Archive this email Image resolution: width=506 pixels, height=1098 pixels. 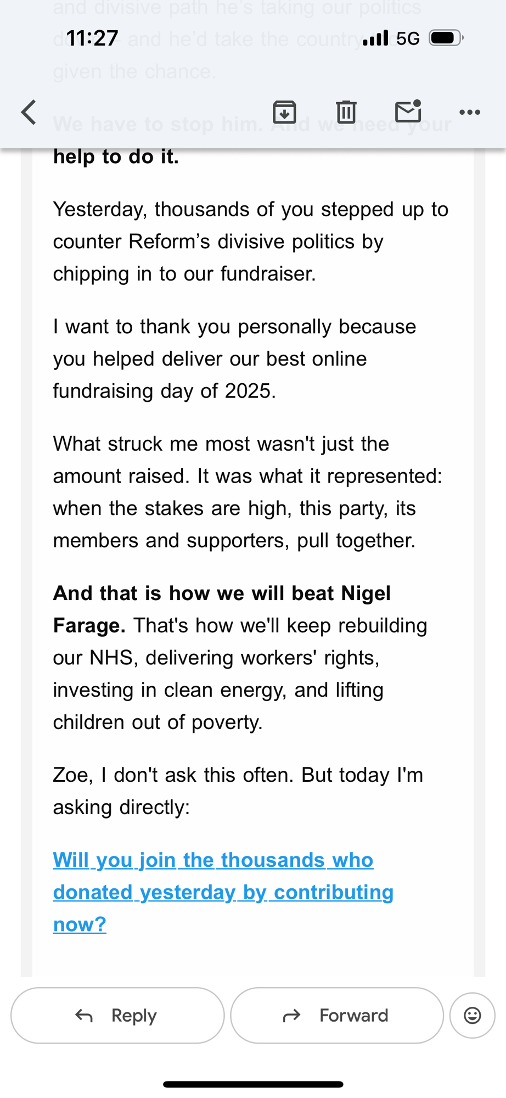point(284,112)
